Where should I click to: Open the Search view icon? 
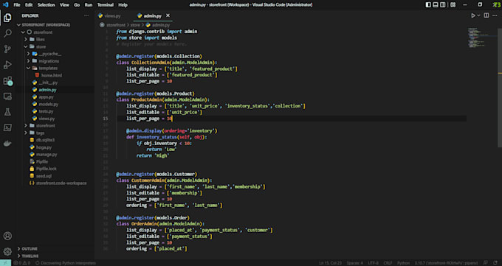7,33
